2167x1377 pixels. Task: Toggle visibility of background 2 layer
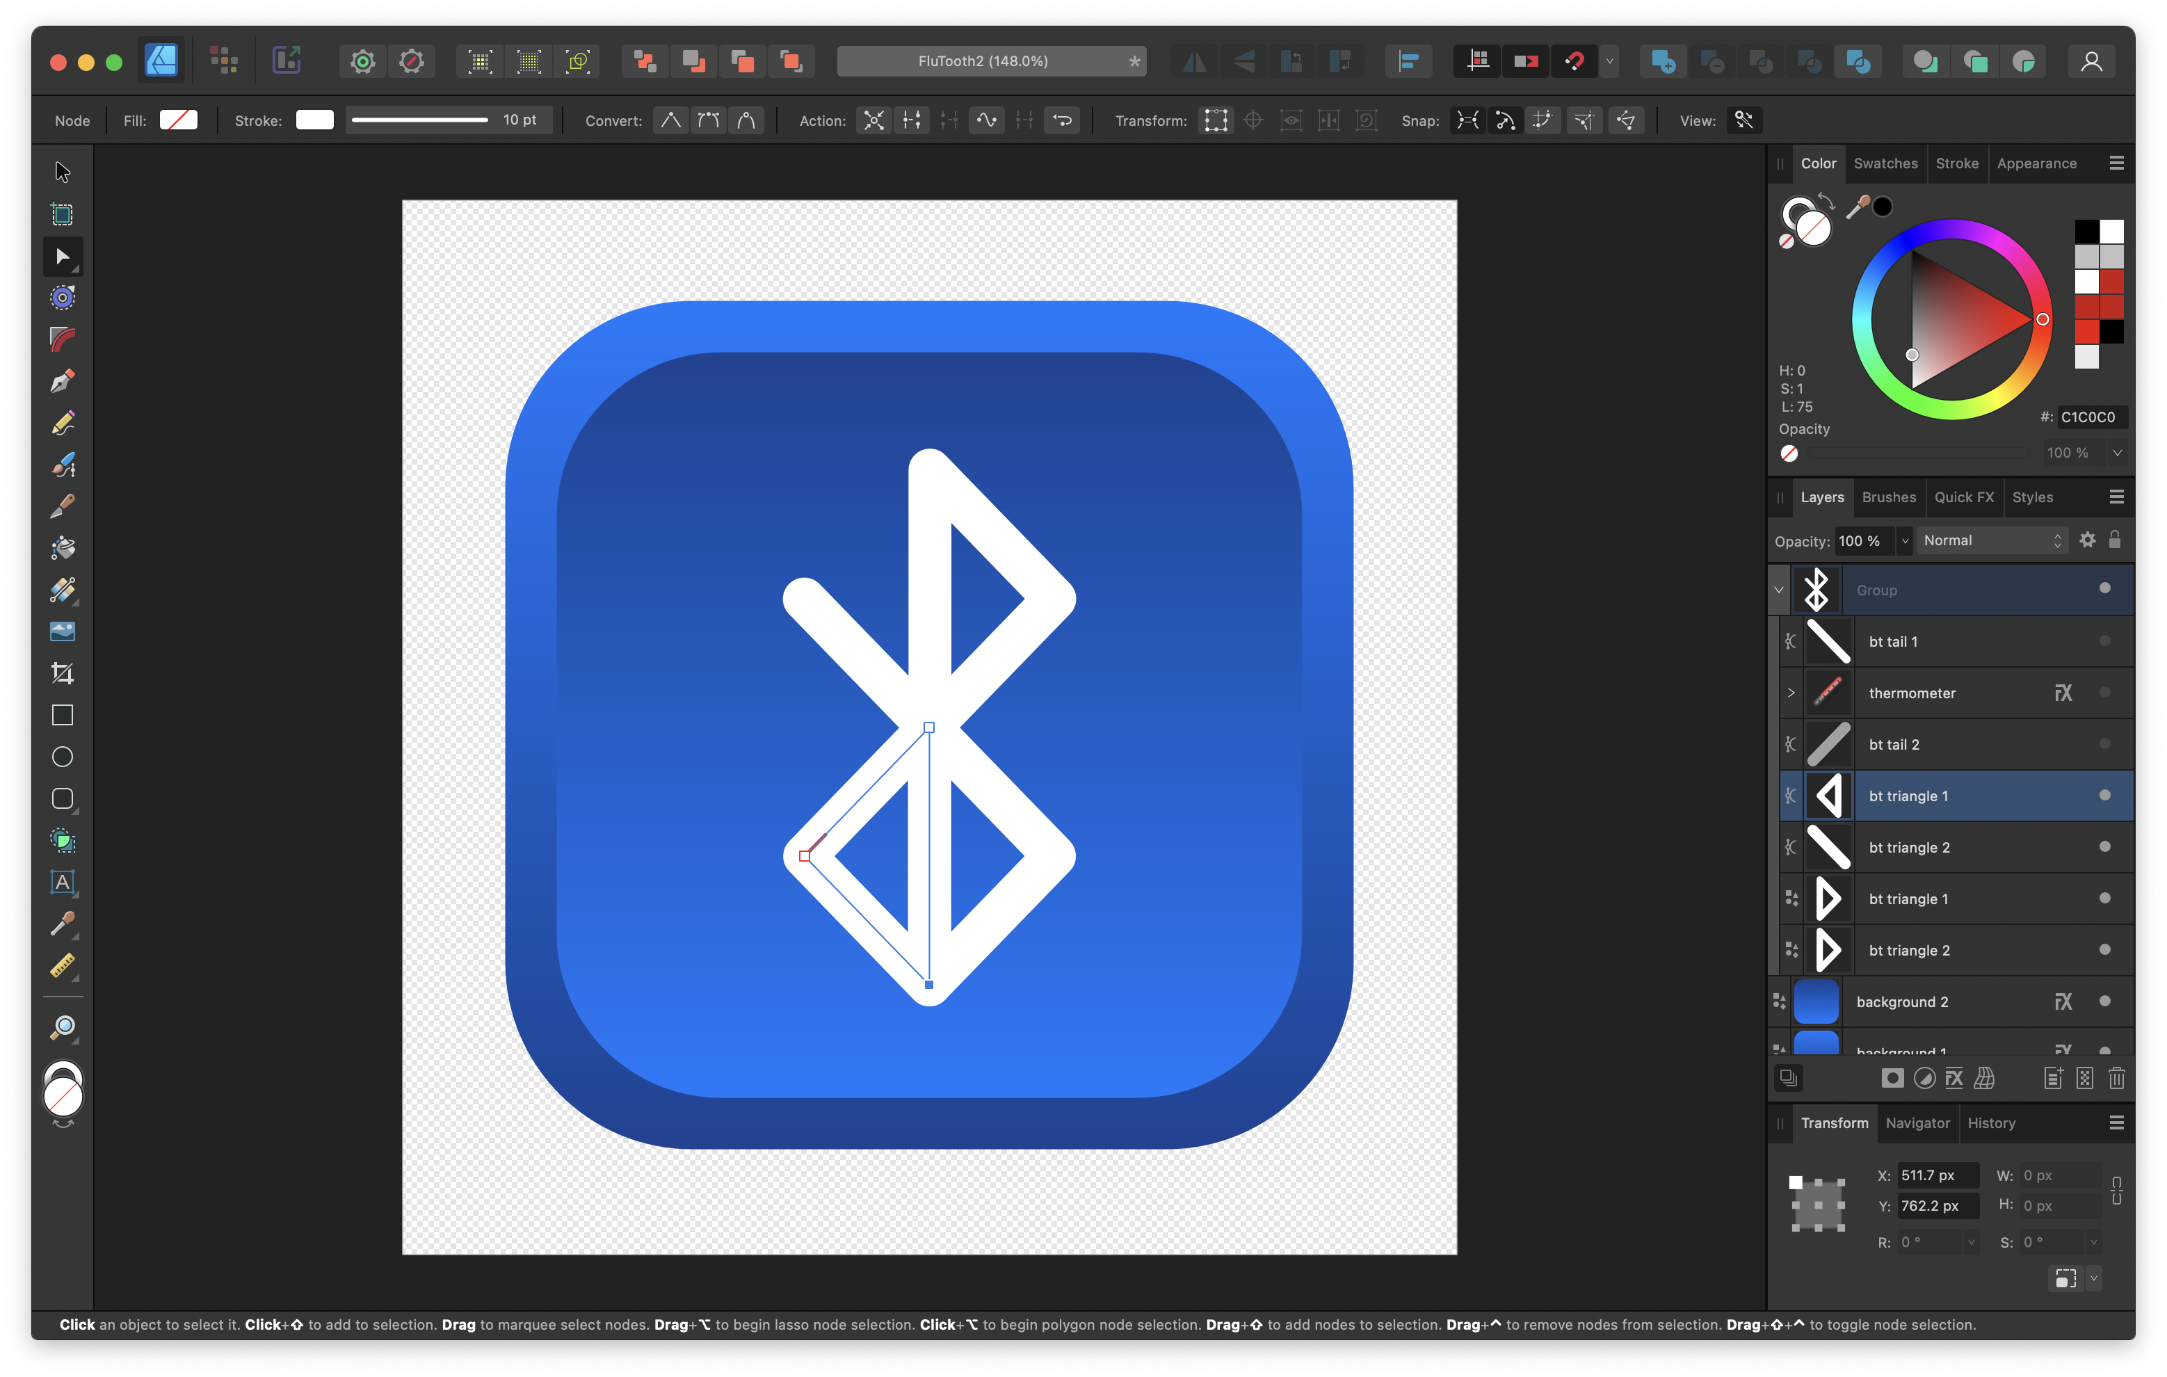[2104, 1001]
